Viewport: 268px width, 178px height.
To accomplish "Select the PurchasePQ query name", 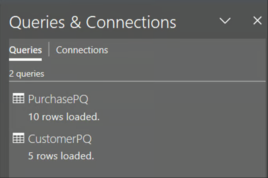I will click(x=58, y=99).
